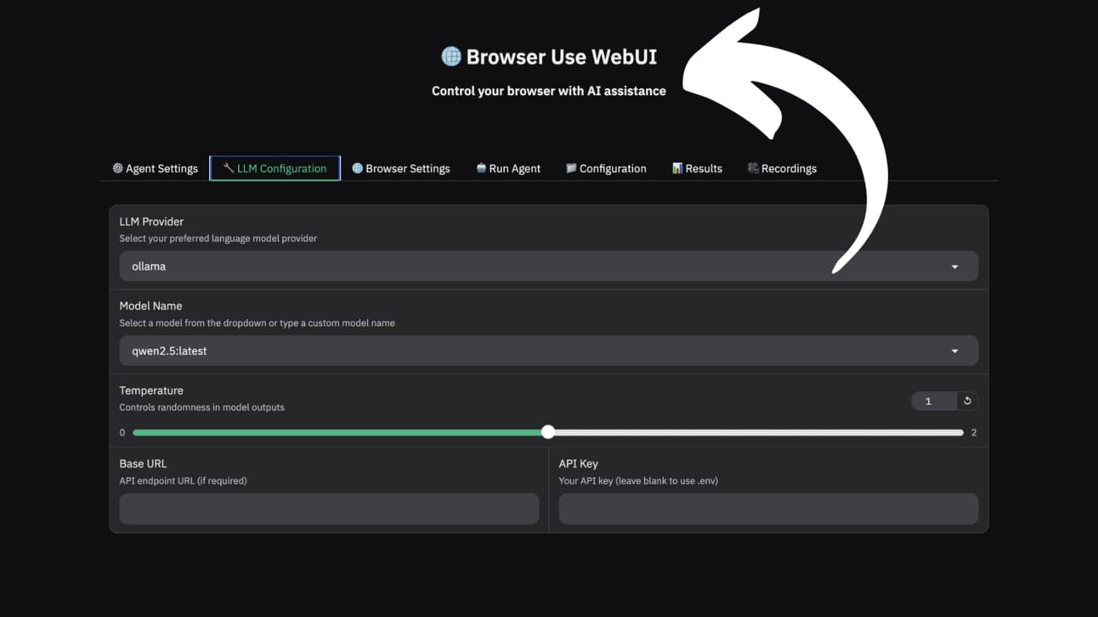Click the Temperature slider handle
Image resolution: width=1098 pixels, height=617 pixels.
(548, 432)
